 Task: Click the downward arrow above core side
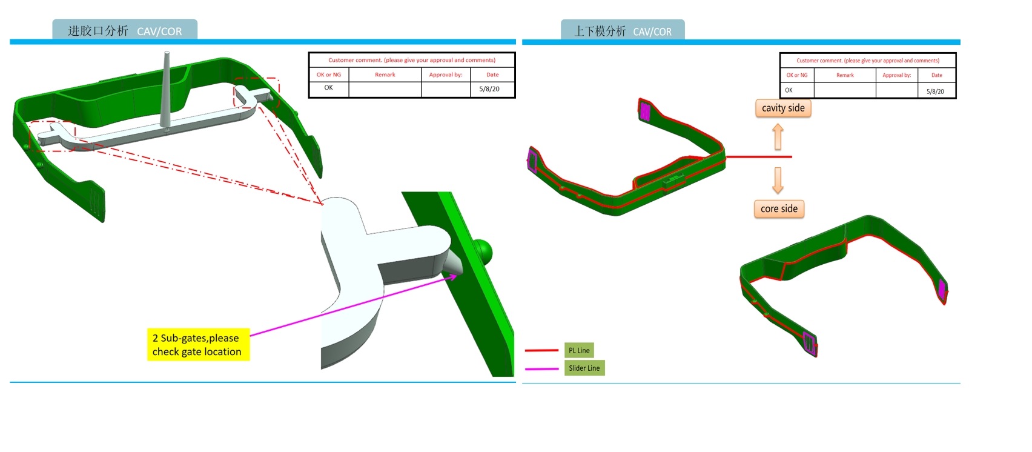[778, 180]
